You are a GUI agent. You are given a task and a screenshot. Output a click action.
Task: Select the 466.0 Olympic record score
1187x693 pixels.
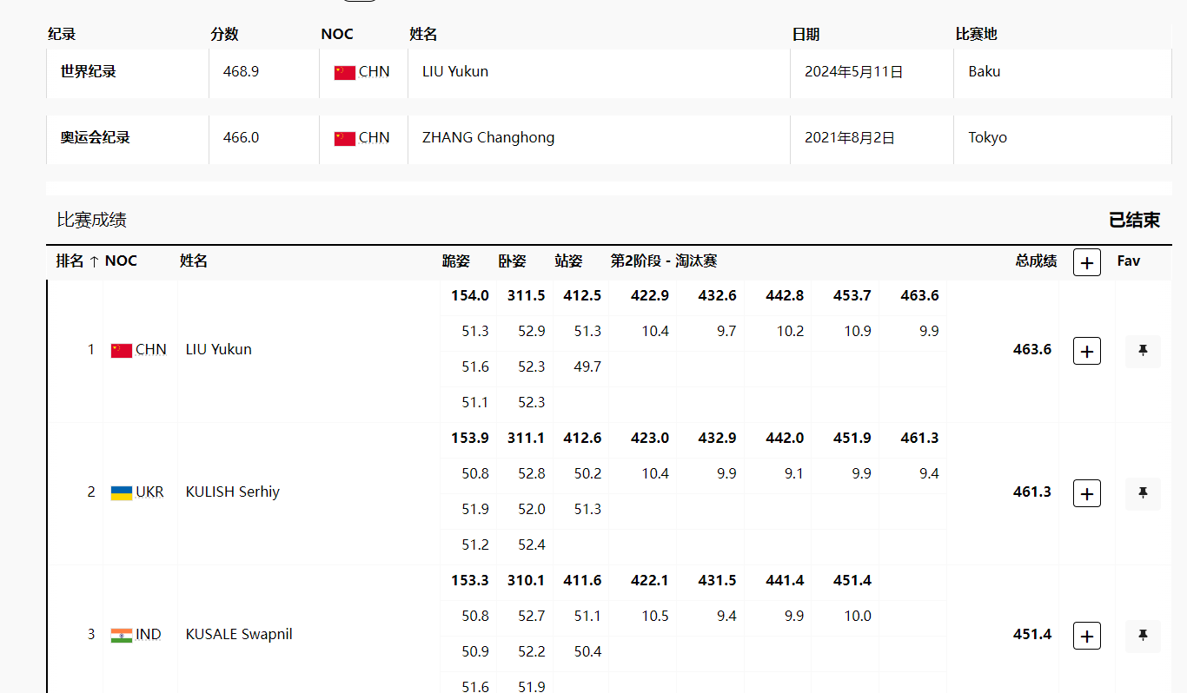tap(241, 137)
